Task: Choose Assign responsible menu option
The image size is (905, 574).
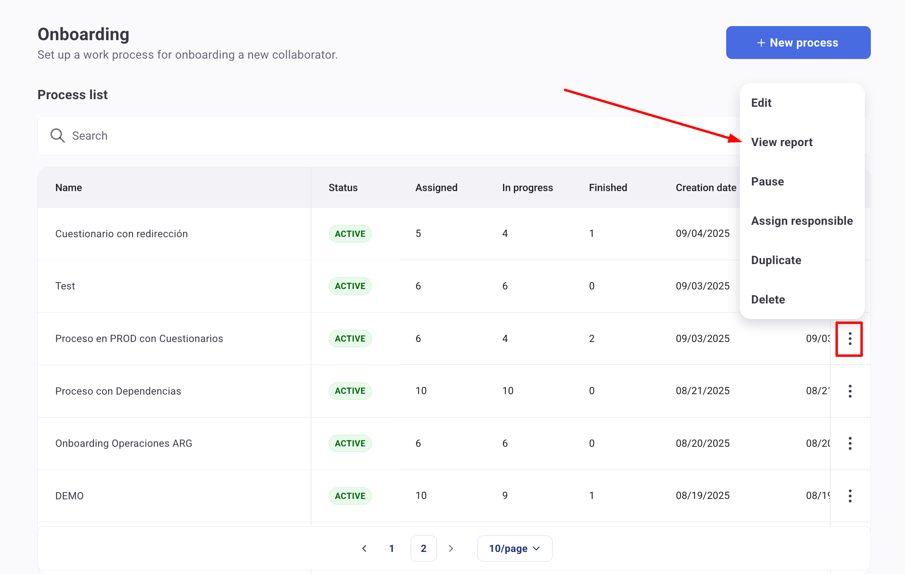Action: point(802,221)
